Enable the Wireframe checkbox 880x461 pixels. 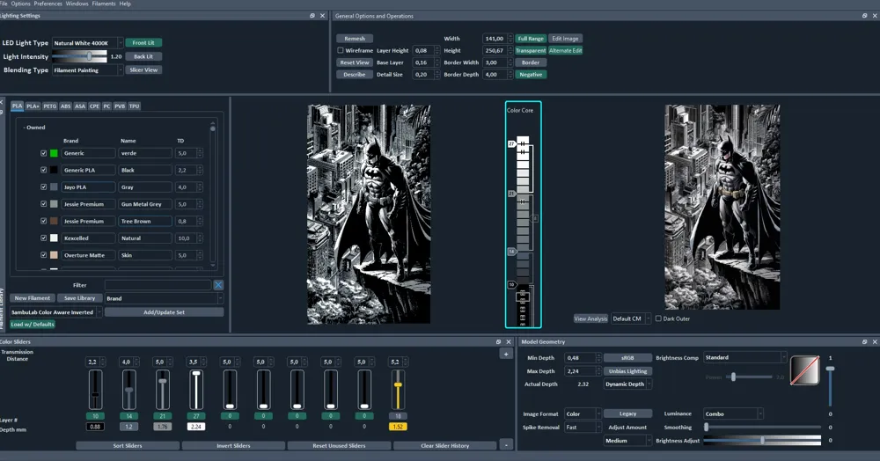pyautogui.click(x=341, y=51)
